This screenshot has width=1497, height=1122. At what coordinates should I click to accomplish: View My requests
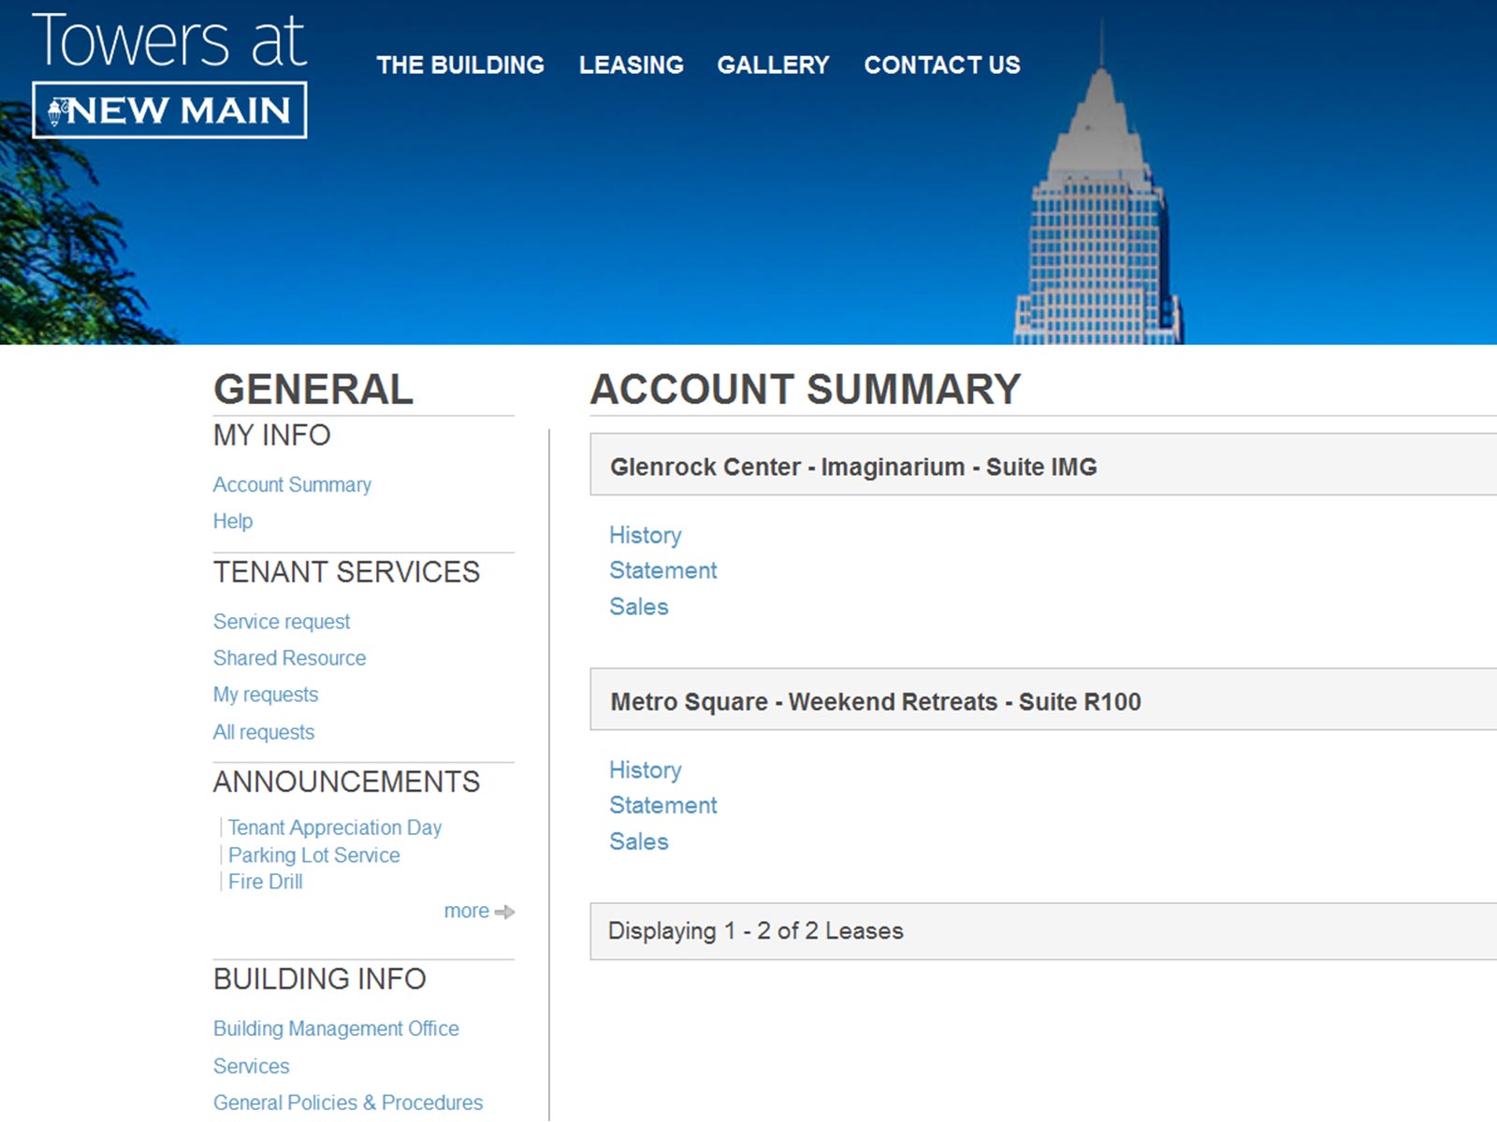point(266,695)
